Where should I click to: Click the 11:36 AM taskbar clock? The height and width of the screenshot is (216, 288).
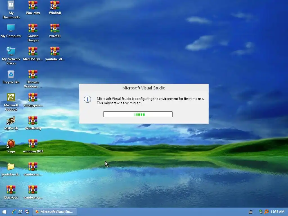278,212
